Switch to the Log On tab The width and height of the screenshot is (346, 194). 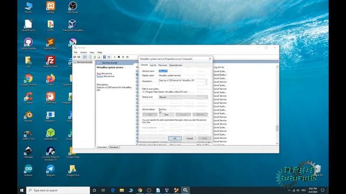point(153,65)
